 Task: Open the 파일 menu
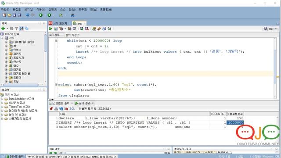coord(5,10)
